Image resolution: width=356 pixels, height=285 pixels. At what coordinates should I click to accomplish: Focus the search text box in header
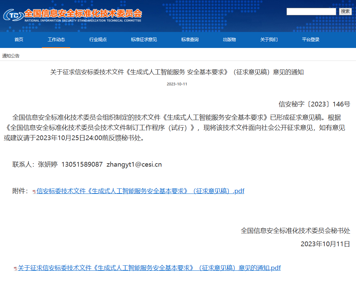[311, 12]
